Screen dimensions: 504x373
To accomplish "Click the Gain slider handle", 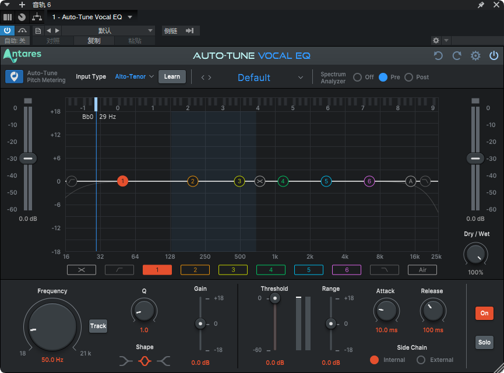I will 200,323.
